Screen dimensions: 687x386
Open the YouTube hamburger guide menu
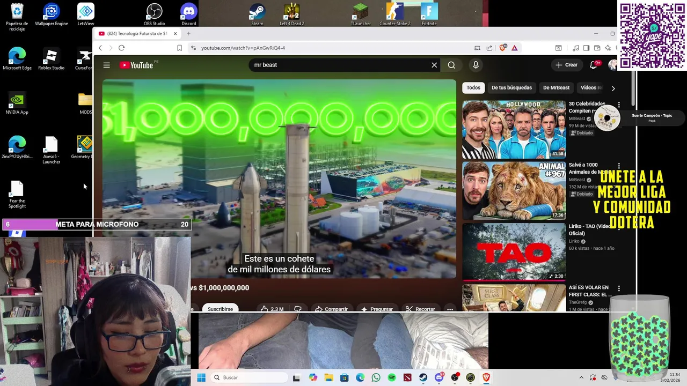107,65
